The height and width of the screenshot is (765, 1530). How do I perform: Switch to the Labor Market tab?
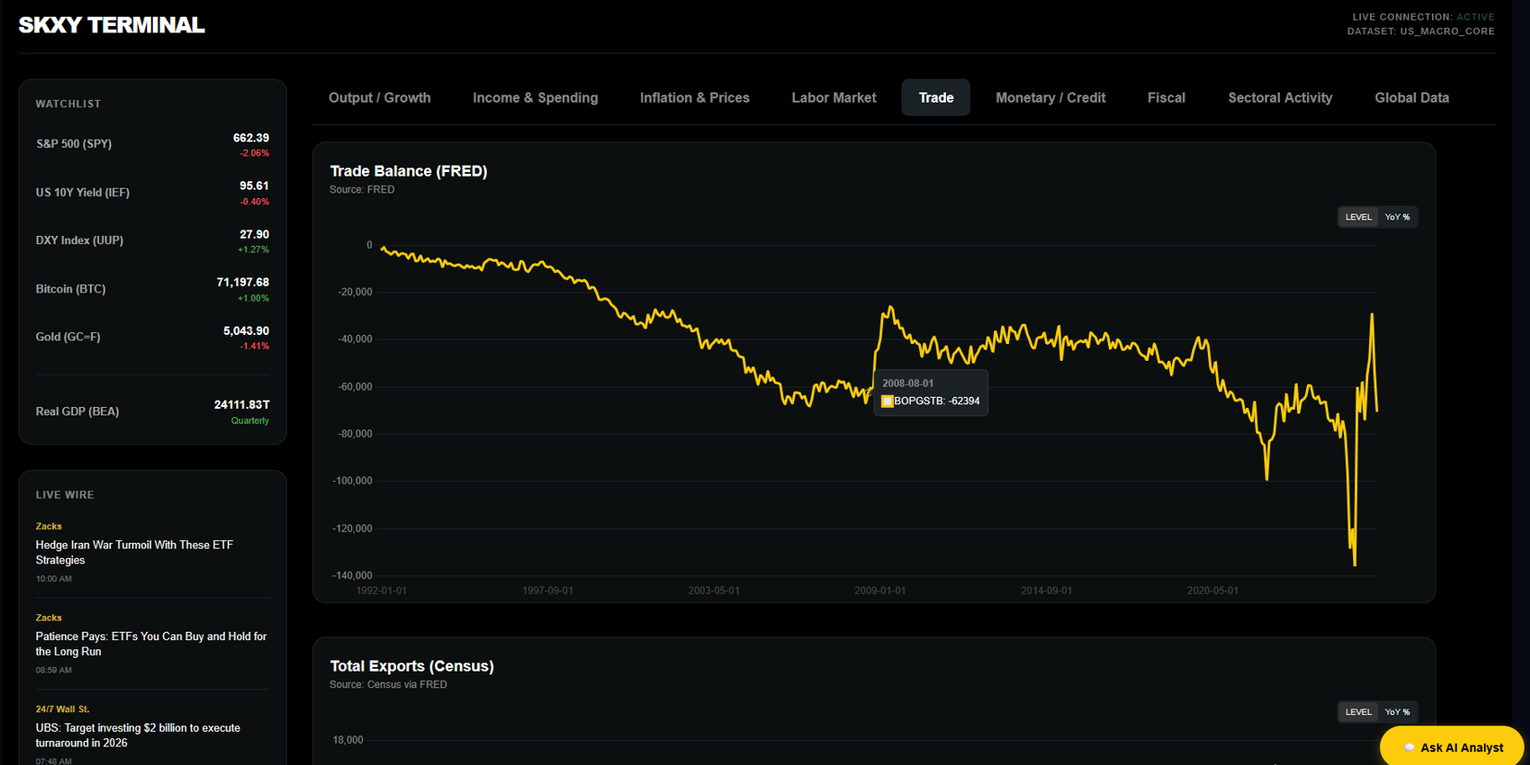click(833, 98)
